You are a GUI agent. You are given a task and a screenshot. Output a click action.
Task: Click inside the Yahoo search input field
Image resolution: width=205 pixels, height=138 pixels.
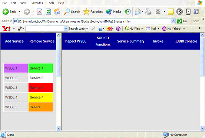point(45,28)
